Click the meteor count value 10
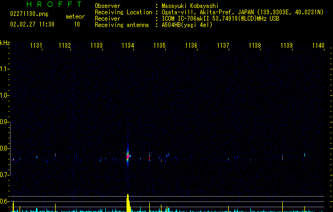Screen dimensions: 333x212 click(x=77, y=24)
